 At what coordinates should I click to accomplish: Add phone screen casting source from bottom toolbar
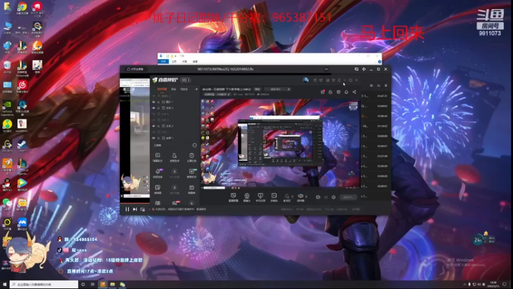coord(260,197)
